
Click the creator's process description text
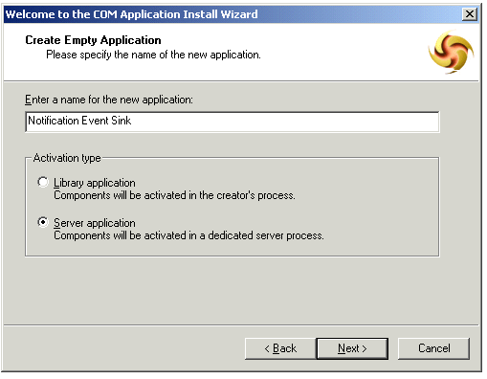pos(174,195)
